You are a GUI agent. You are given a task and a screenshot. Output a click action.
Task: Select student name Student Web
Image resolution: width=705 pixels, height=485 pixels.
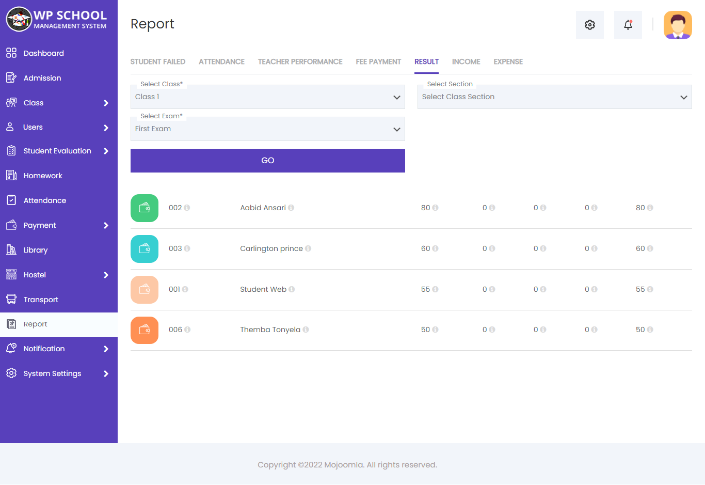[x=263, y=289]
